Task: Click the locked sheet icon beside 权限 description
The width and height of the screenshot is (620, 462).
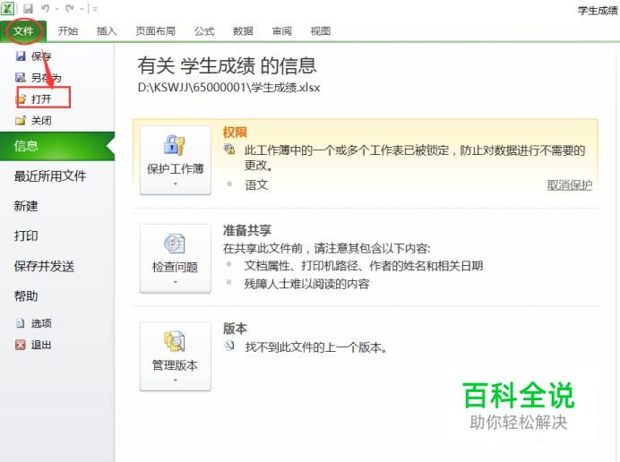Action: pos(229,149)
